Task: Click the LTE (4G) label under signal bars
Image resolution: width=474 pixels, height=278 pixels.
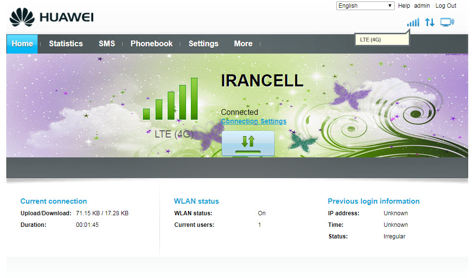Action: coord(174,134)
